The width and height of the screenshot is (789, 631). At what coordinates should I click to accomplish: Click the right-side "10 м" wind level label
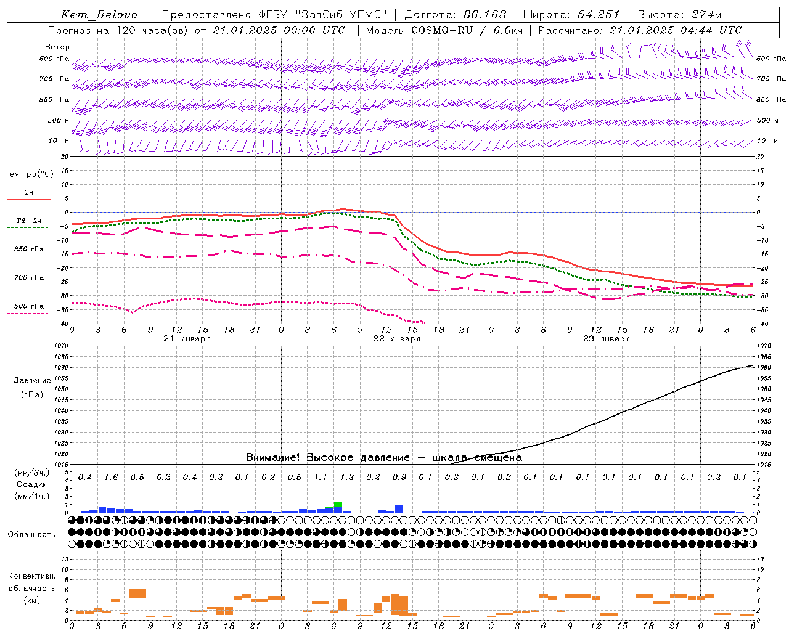pos(767,140)
